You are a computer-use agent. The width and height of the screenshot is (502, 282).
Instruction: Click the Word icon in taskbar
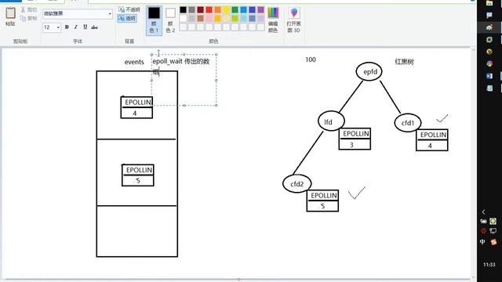[489, 76]
